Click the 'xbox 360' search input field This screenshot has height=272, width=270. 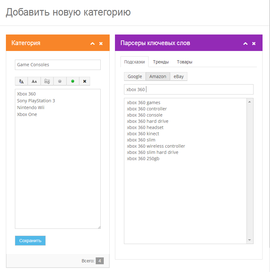click(x=189, y=90)
